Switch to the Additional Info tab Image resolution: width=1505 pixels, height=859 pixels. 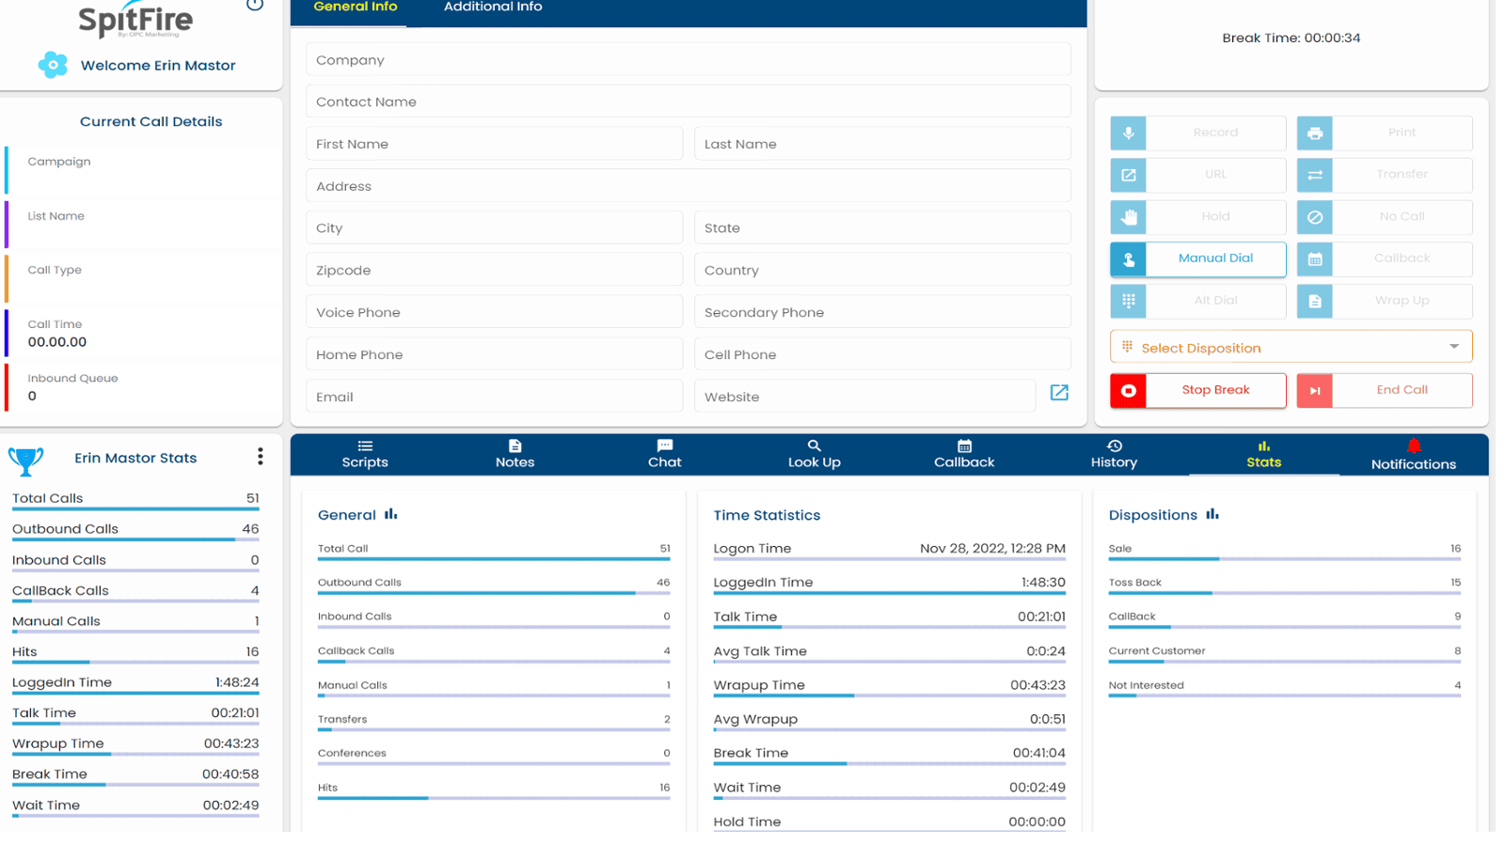493,8
